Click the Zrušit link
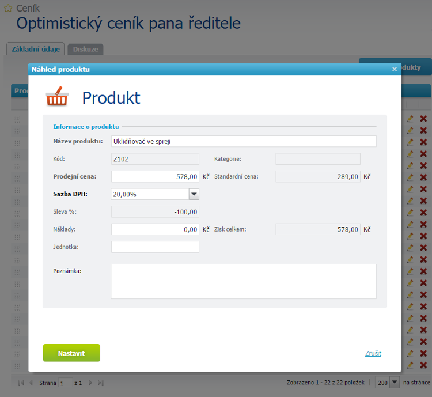This screenshot has height=397, width=432. pos(373,353)
